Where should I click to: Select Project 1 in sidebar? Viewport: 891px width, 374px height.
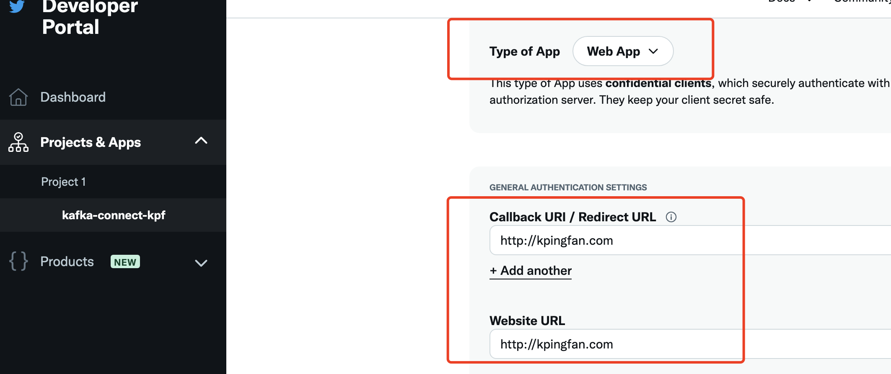click(63, 182)
